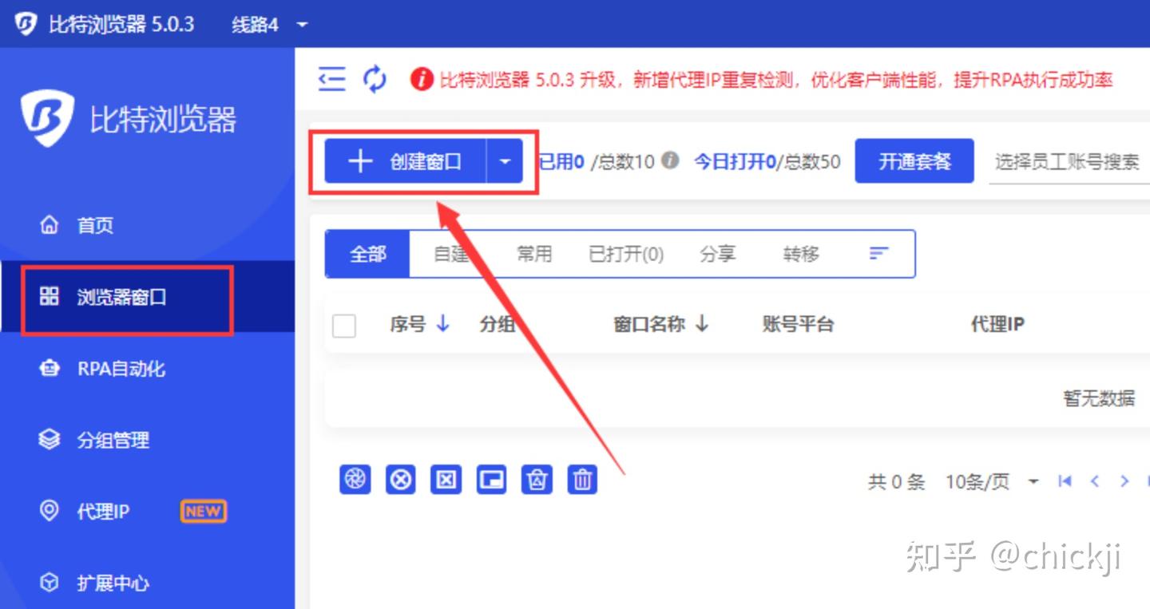Image resolution: width=1150 pixels, height=609 pixels.
Task: Click the batch open browser icon
Action: click(355, 479)
